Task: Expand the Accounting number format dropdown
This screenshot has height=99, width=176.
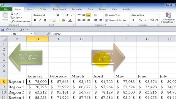Action: [157, 15]
